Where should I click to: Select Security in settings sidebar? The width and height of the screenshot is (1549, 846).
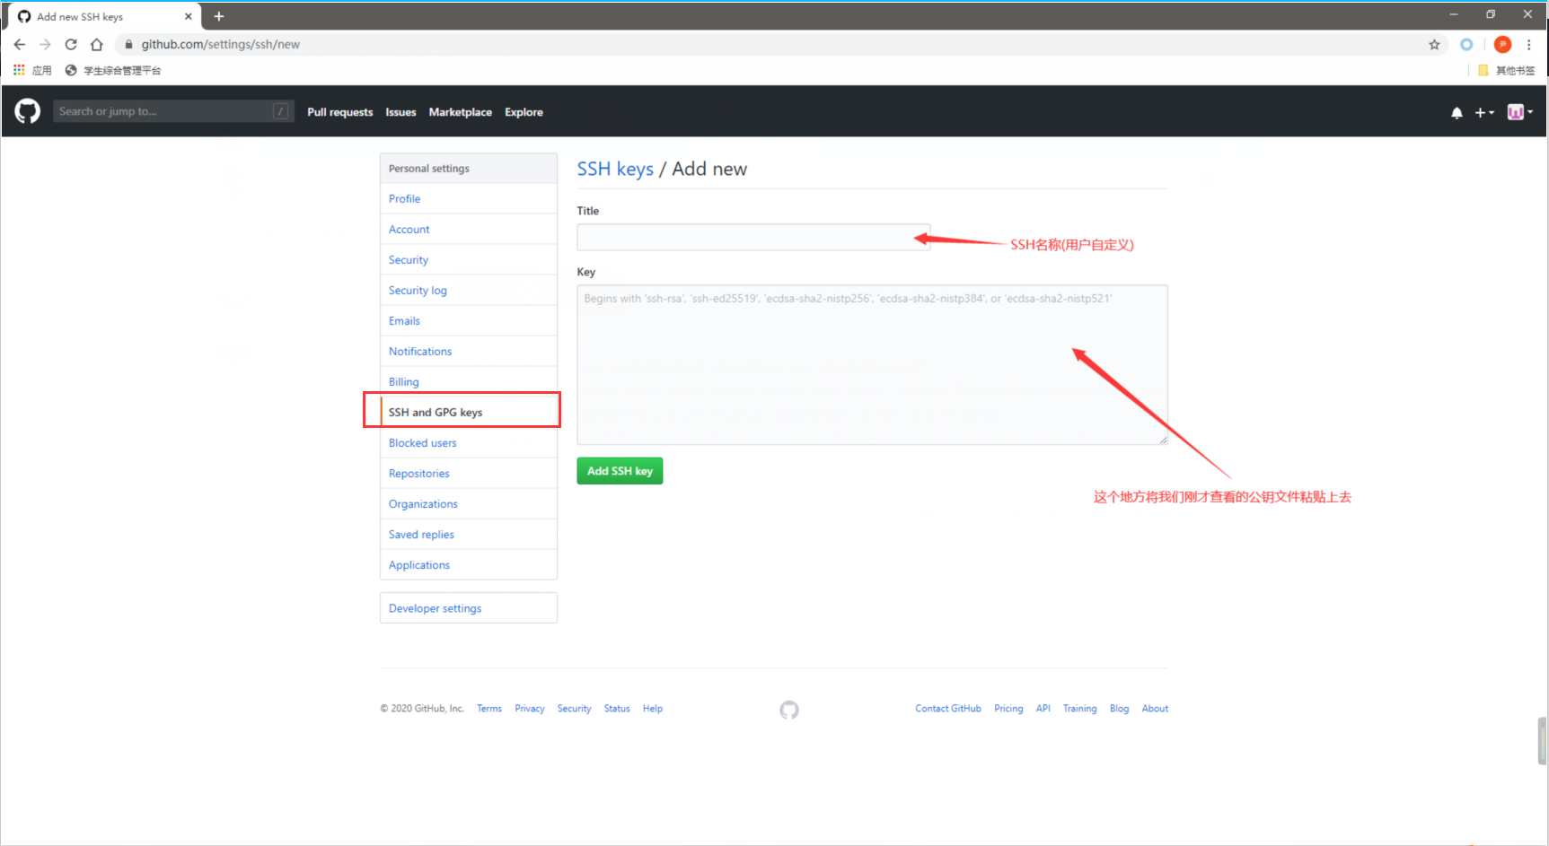tap(469, 260)
